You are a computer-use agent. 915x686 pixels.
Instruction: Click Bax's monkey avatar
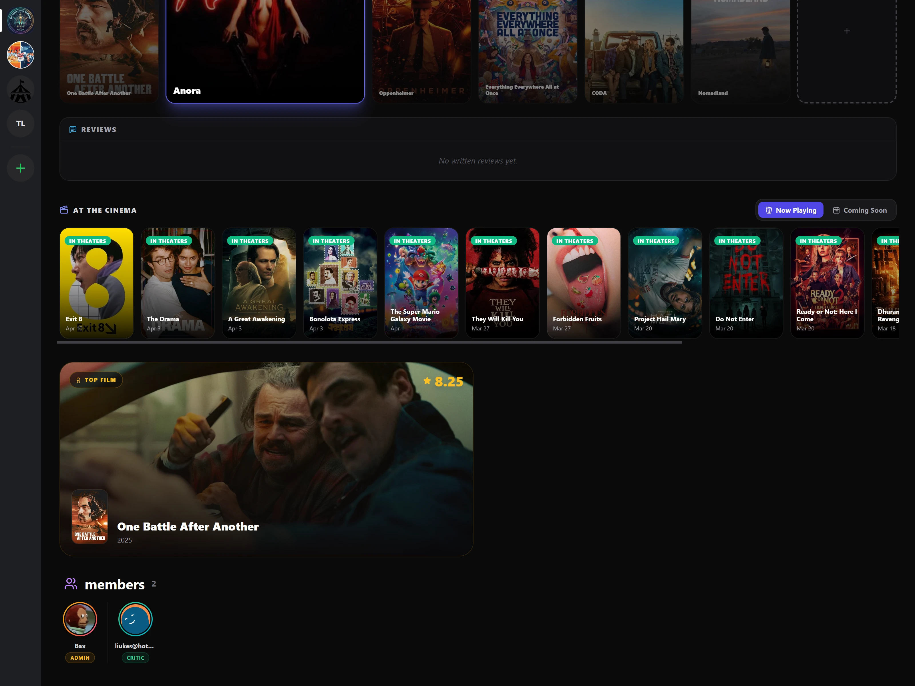pyautogui.click(x=80, y=619)
